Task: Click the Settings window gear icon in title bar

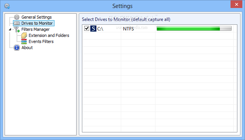Action: (7, 6)
